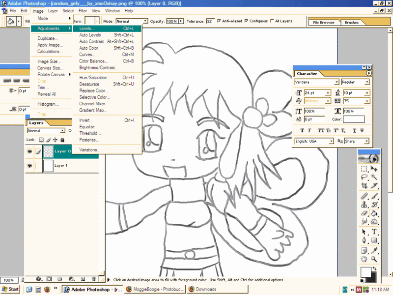Select the Magic Wand tool
This screenshot has width=393, height=295.
coord(374,177)
